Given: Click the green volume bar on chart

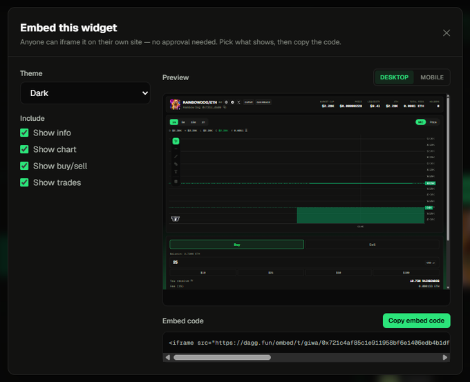Looking at the screenshot, I should coord(361,215).
